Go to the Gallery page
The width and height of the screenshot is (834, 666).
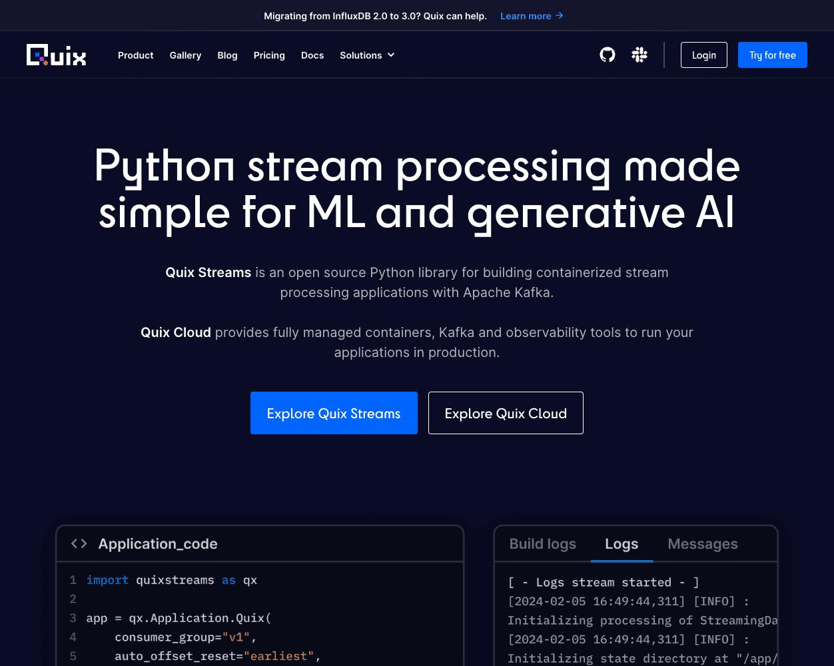185,55
